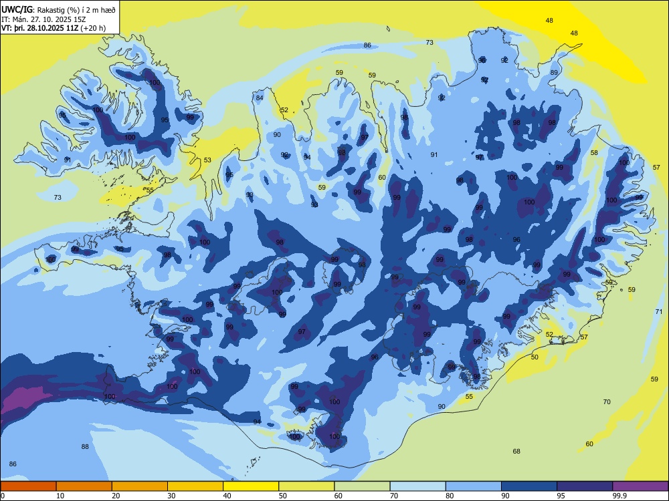Click the initial time line 'IT: Mán. 27. 10. 2025 15Z'
Viewport: 669px width, 501px height.
44,19
